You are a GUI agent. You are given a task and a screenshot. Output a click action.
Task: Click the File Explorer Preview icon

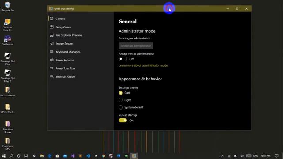pos(51,35)
